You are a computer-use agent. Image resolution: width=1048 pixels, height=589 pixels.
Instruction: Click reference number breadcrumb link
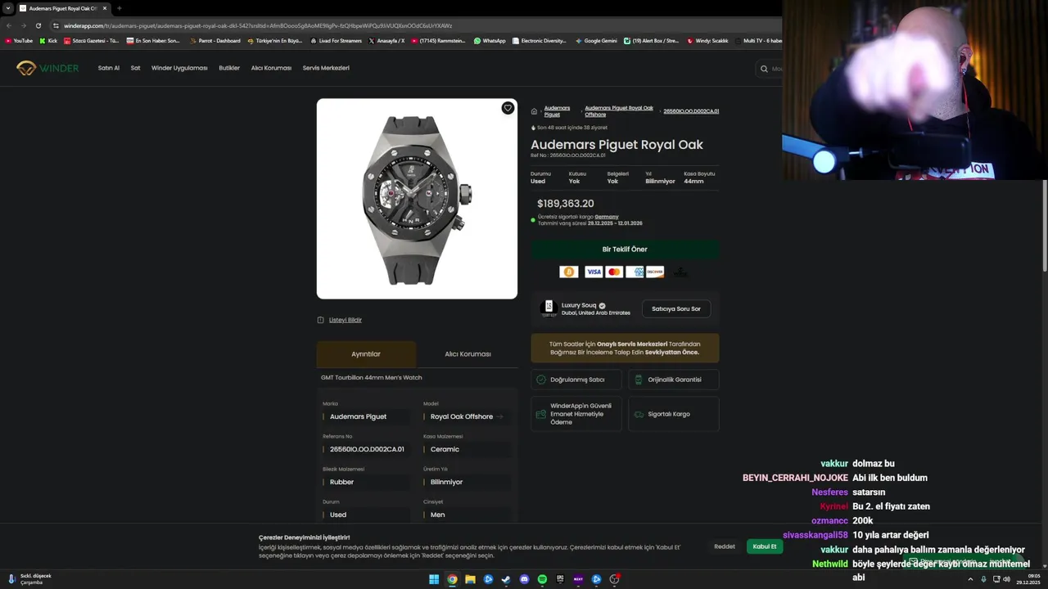pos(691,111)
